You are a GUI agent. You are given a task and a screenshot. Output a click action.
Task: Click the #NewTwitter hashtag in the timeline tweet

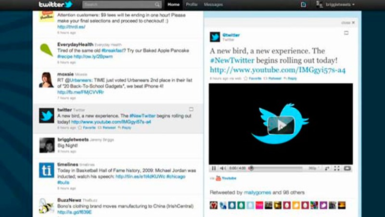142,115
